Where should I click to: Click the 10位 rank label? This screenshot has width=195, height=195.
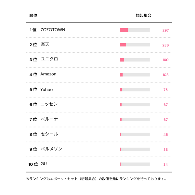pos(33,164)
